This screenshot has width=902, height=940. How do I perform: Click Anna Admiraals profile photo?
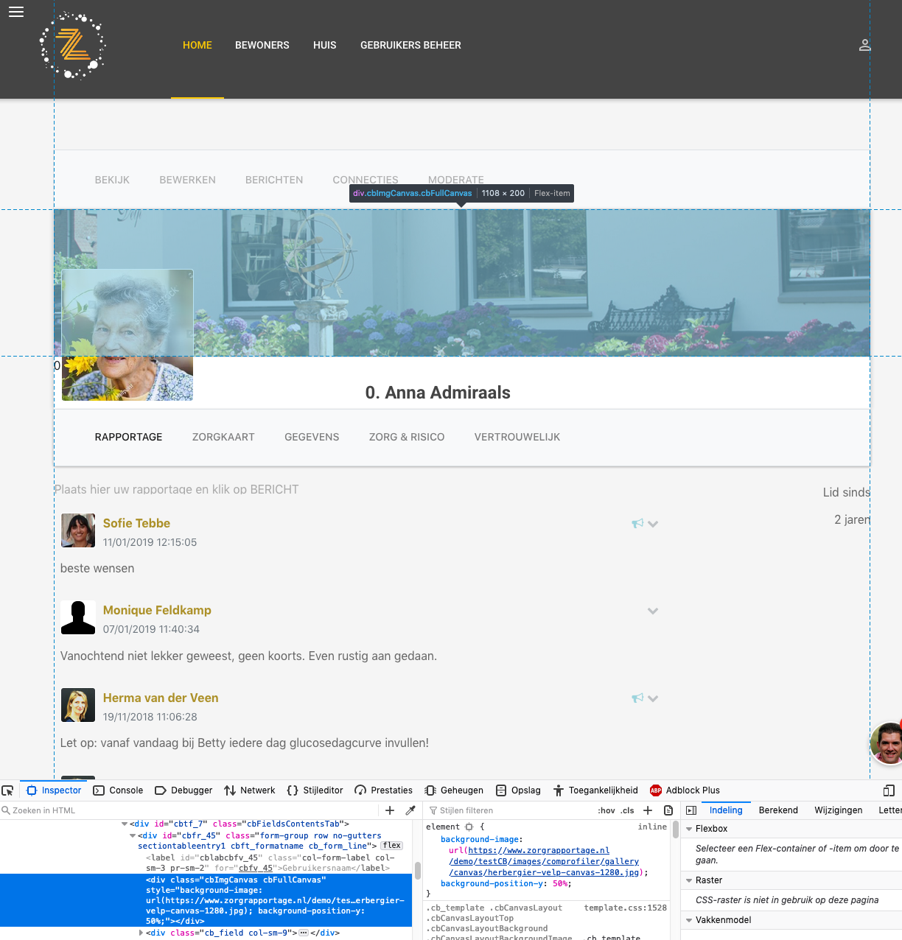click(x=127, y=335)
